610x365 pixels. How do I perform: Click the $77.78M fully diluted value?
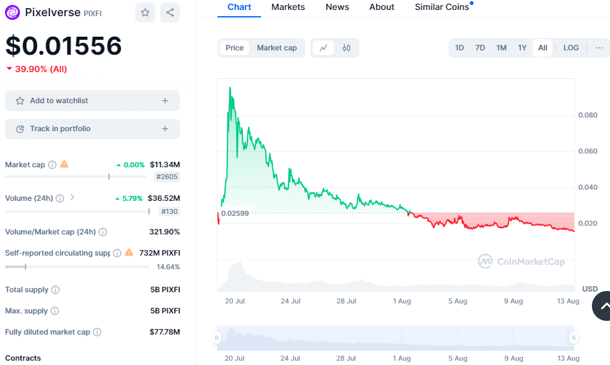(x=164, y=332)
